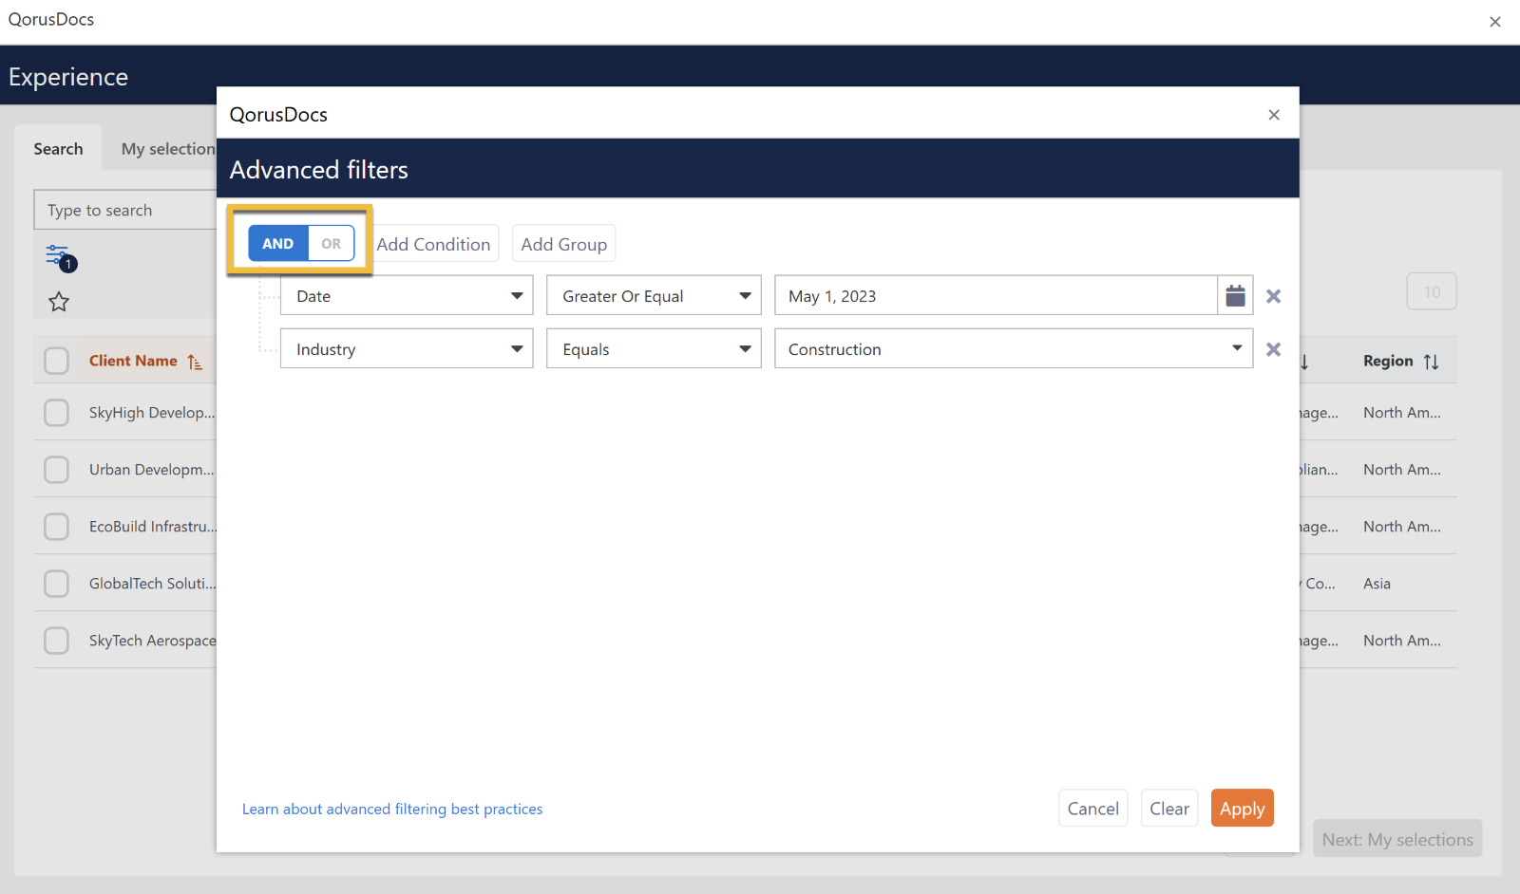Switch the filter logic to OR
The height and width of the screenshot is (894, 1520).
click(x=331, y=244)
